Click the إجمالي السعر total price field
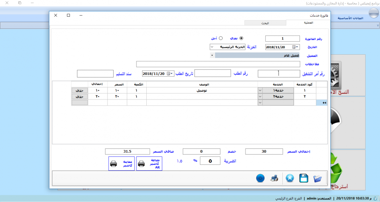The image size is (380, 202). click(264, 151)
